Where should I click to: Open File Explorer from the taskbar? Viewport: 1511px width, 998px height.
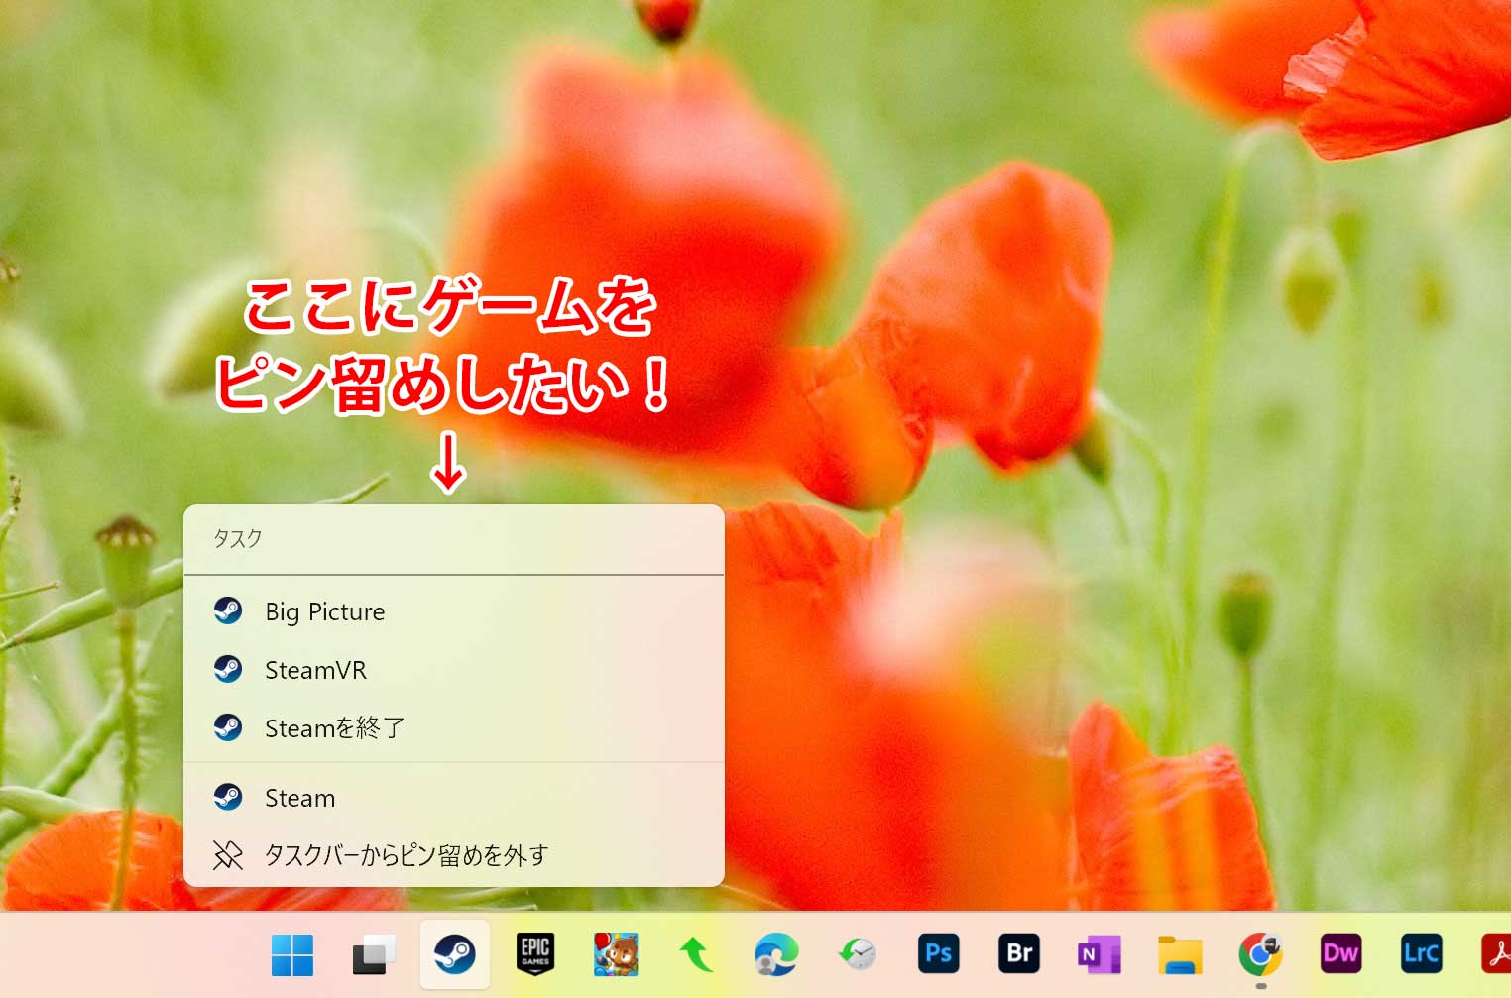(1178, 954)
